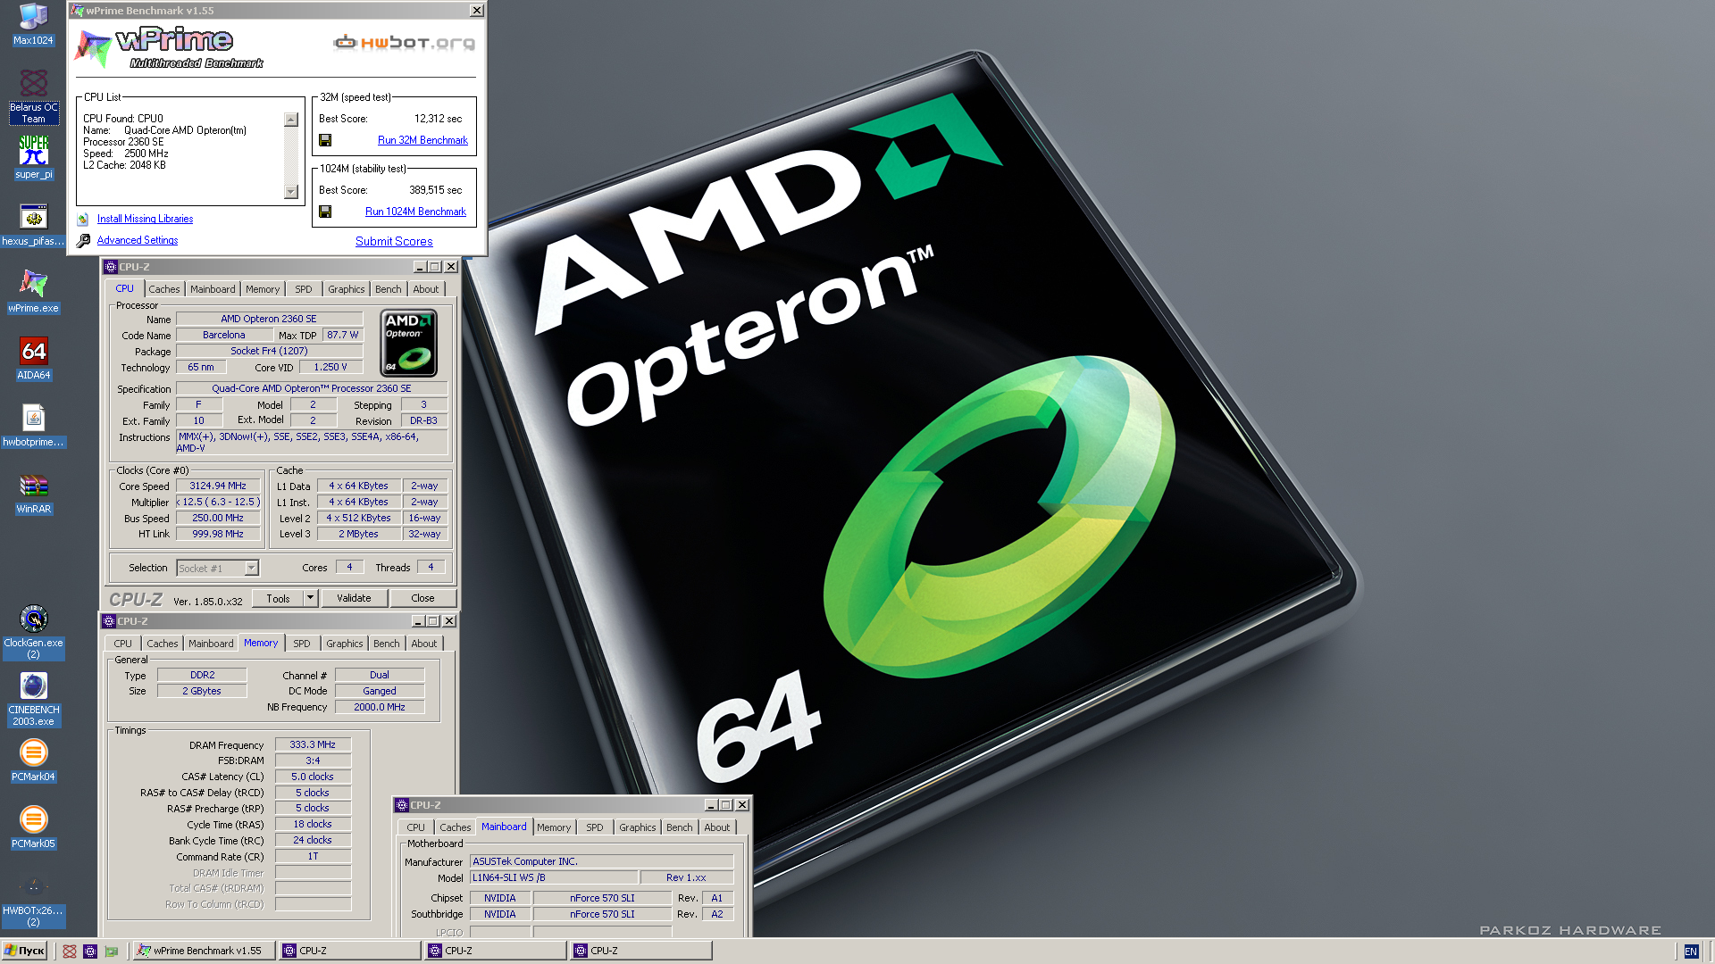Open Advanced Settings link in wPrime
Image resolution: width=1715 pixels, height=964 pixels.
tap(138, 240)
